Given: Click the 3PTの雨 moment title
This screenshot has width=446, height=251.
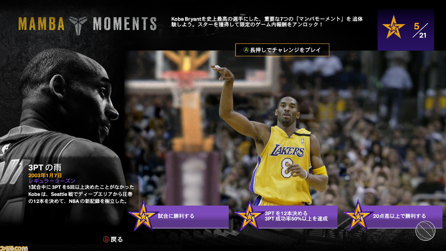Looking at the screenshot, I should coord(45,167).
